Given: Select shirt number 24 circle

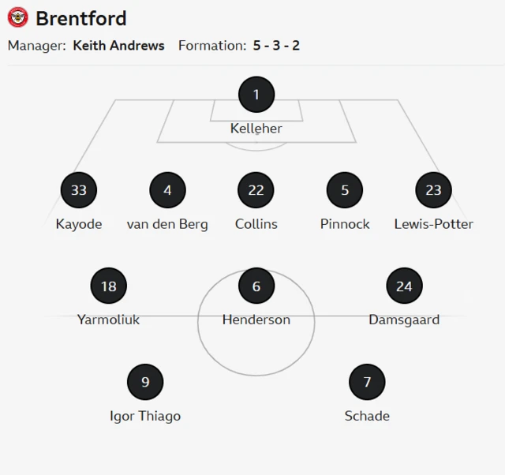Looking at the screenshot, I should pos(404,286).
